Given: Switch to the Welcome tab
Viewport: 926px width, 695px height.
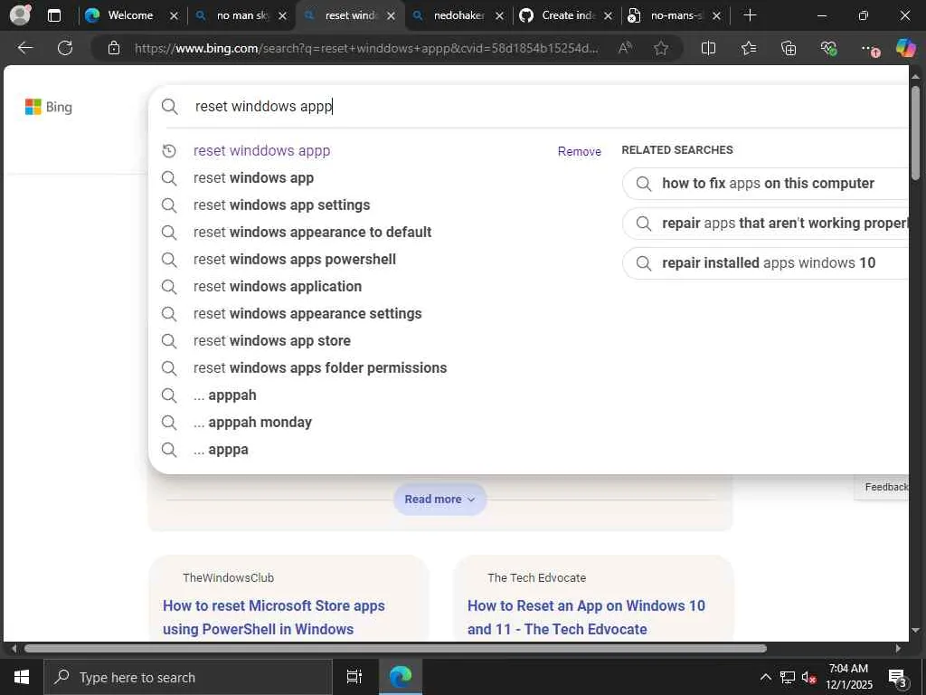Looking at the screenshot, I should pyautogui.click(x=130, y=15).
